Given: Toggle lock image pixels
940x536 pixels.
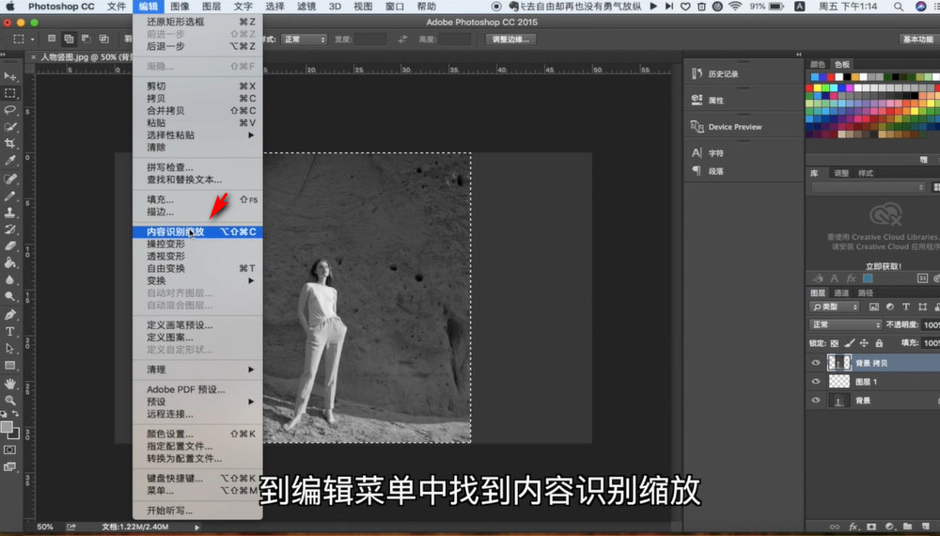Looking at the screenshot, I should point(849,343).
